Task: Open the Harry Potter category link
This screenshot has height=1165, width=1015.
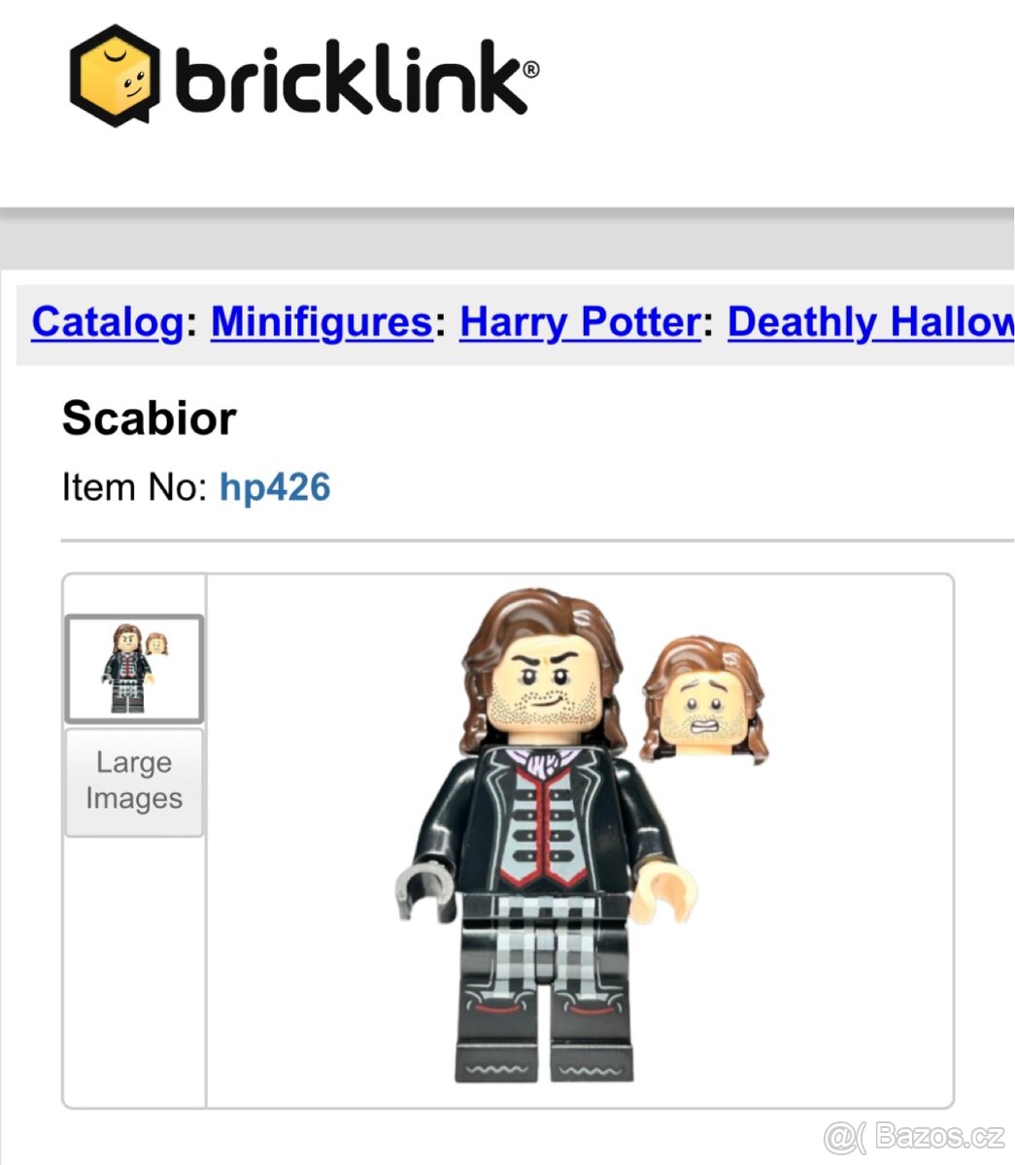Action: coord(580,322)
